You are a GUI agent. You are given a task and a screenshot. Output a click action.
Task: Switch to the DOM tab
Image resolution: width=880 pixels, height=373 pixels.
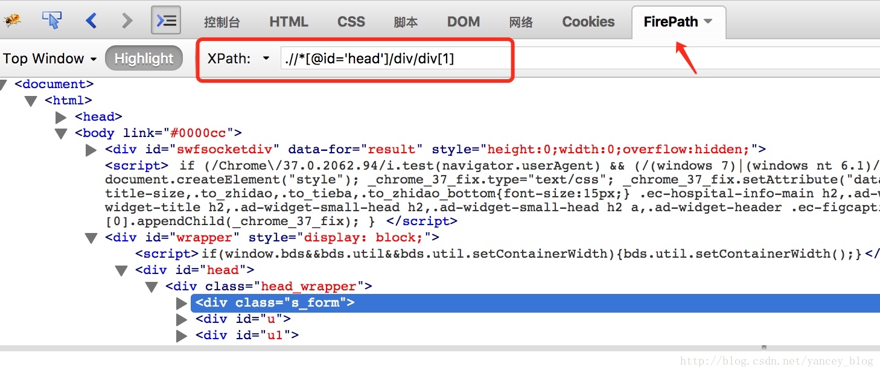pos(464,22)
